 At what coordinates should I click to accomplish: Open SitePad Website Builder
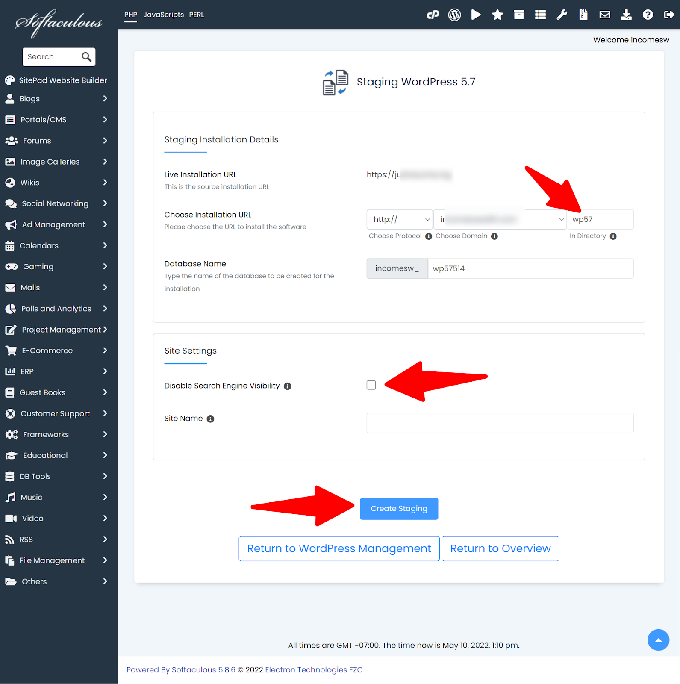pyautogui.click(x=56, y=80)
